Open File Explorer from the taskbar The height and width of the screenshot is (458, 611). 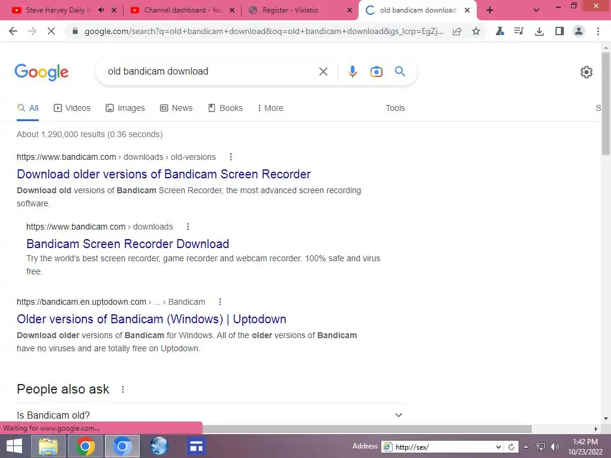[x=48, y=446]
